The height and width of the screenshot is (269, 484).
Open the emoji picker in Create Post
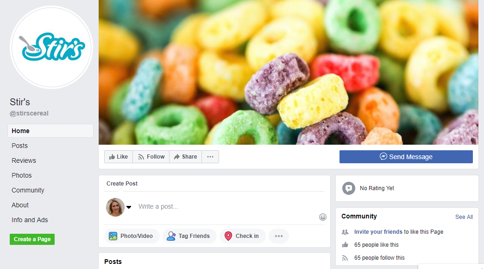pyautogui.click(x=322, y=217)
